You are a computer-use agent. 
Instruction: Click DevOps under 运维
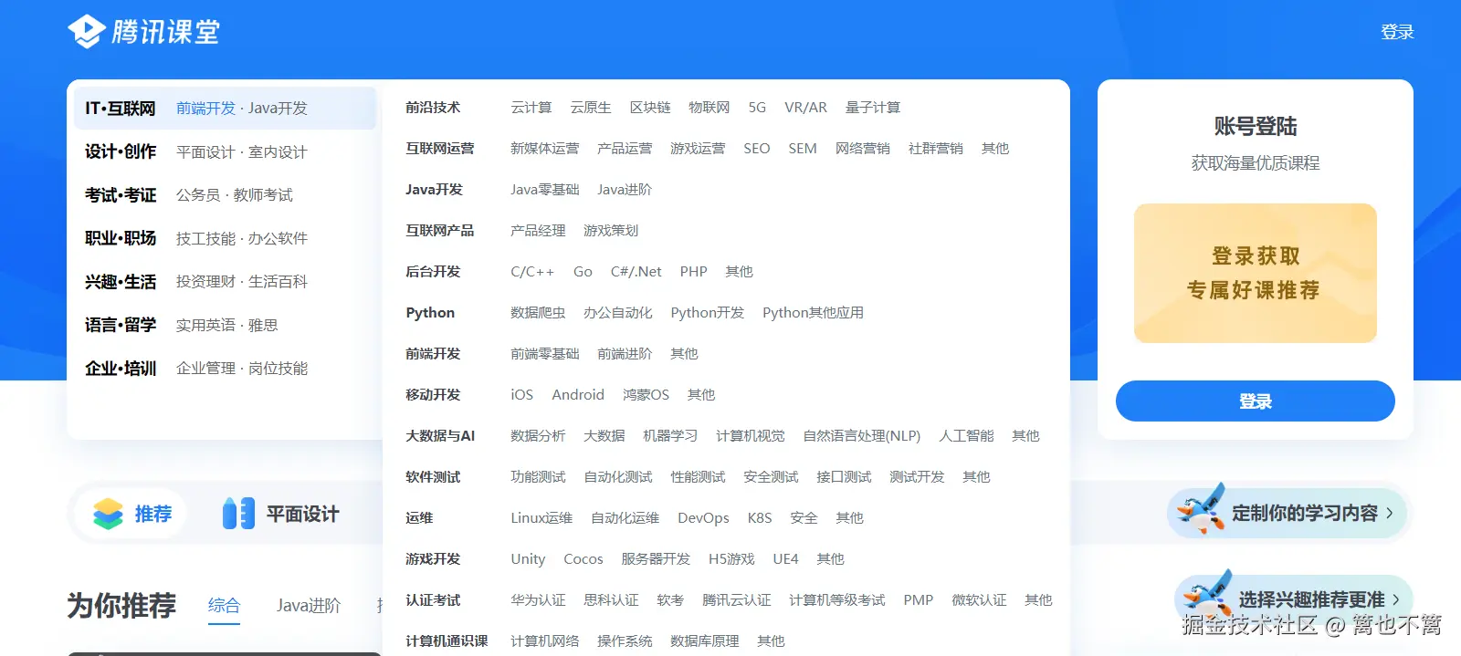703,518
